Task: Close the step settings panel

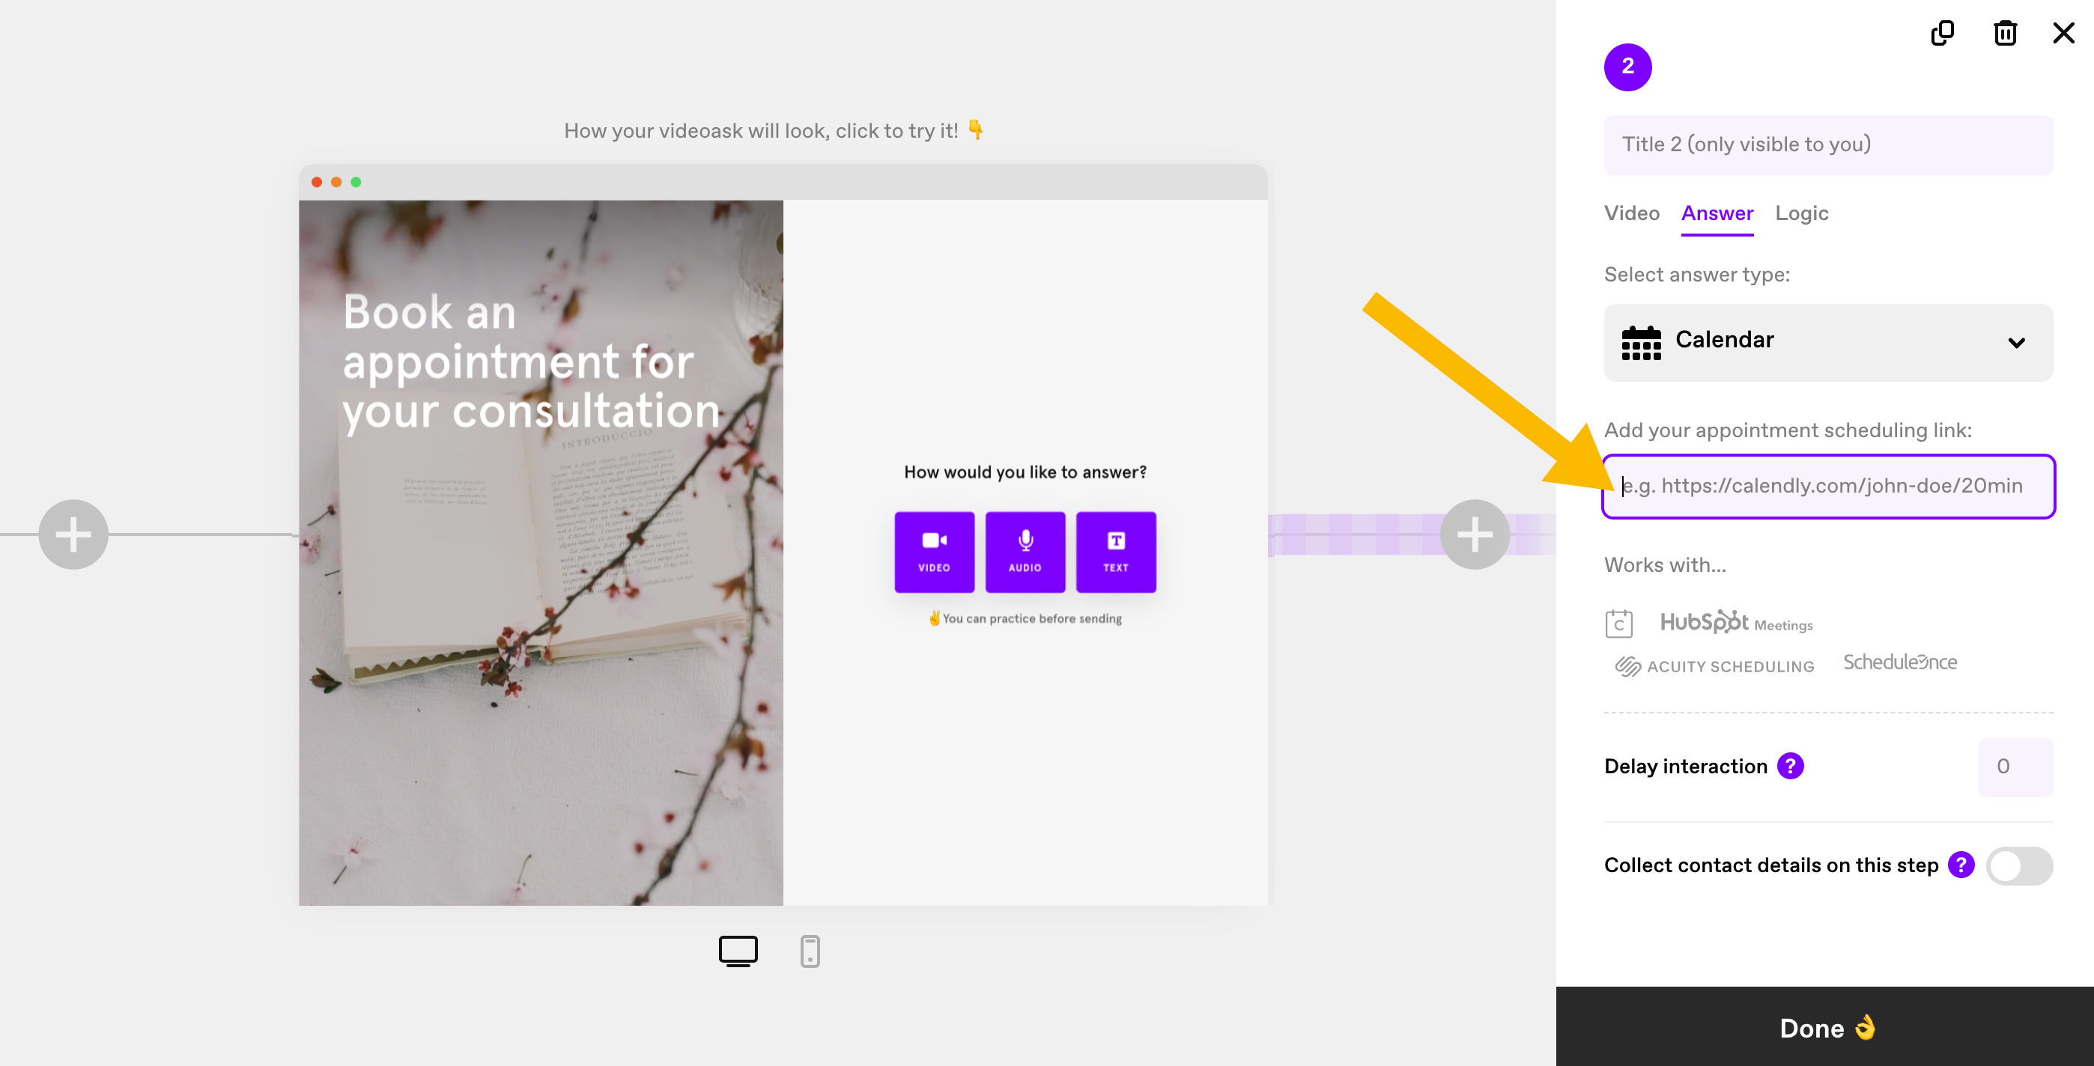Action: pyautogui.click(x=2063, y=33)
